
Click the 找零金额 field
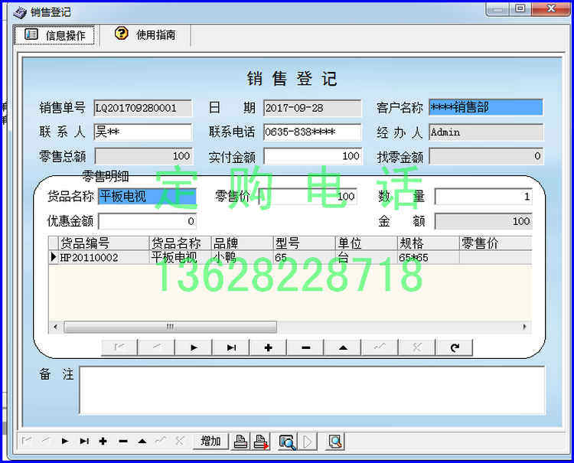[486, 156]
